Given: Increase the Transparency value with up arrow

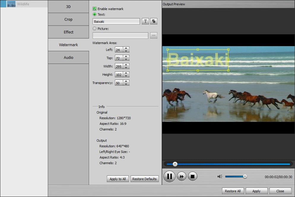Looking at the screenshot, I should point(126,81).
